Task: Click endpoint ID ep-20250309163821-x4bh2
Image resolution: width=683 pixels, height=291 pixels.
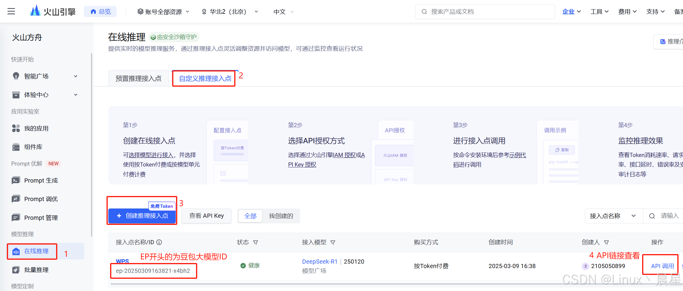Action: pos(153,271)
